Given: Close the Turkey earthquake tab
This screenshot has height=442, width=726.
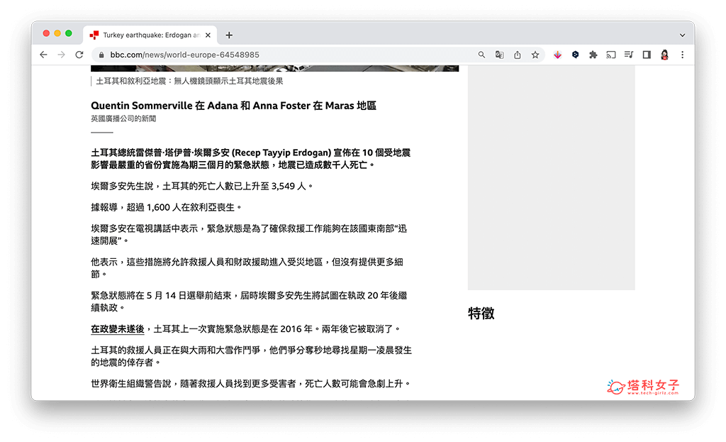Looking at the screenshot, I should point(211,35).
